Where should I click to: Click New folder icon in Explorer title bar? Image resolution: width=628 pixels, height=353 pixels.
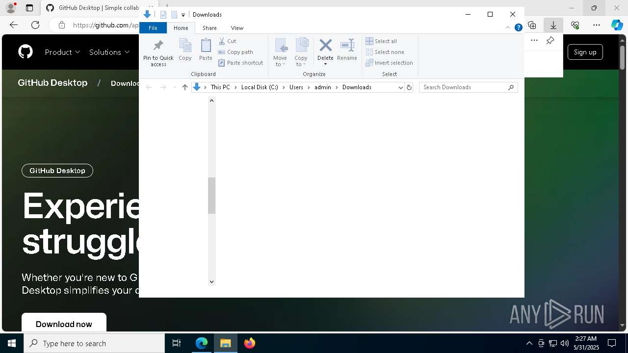[x=174, y=15]
